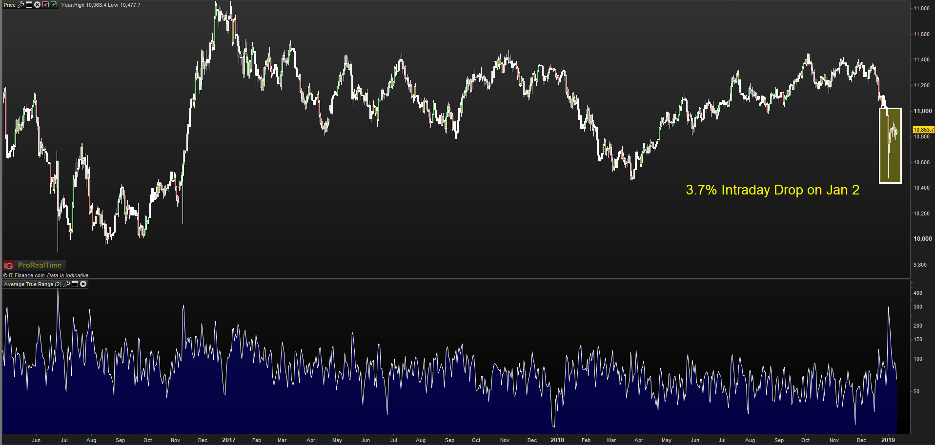
Task: Open Price panel settings wrench icon
Action: pos(21,5)
